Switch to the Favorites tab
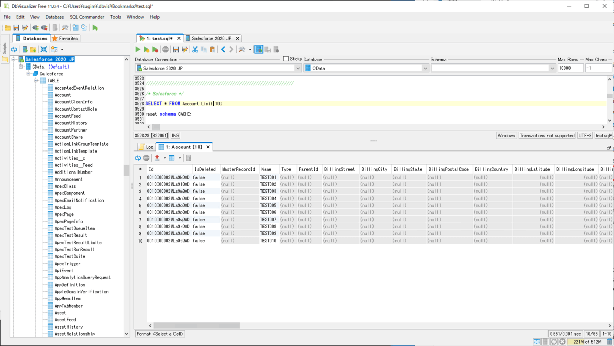 [x=65, y=38]
